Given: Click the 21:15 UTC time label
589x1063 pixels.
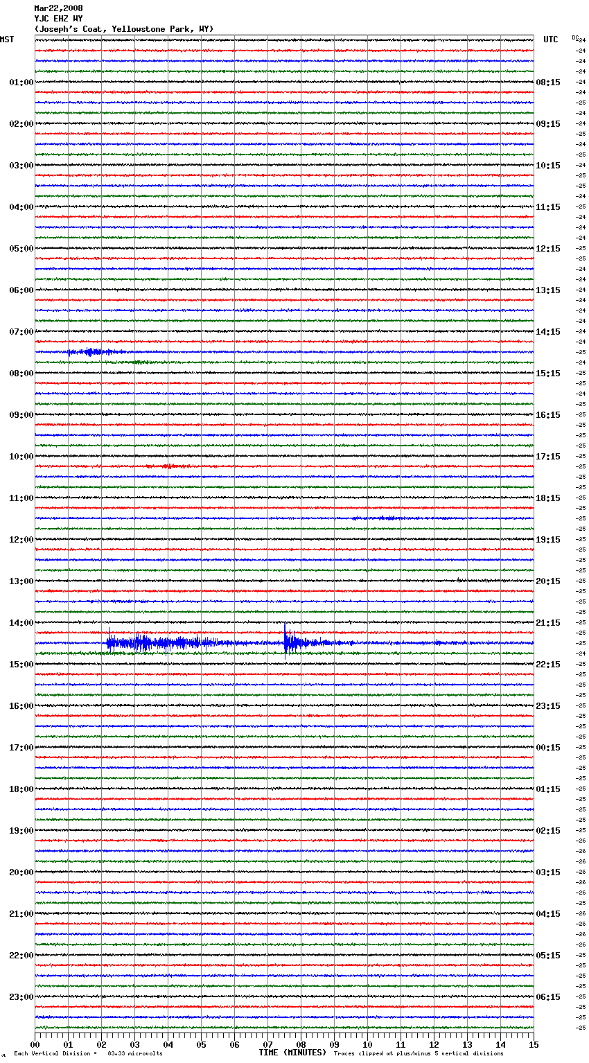Looking at the screenshot, I should click(548, 623).
